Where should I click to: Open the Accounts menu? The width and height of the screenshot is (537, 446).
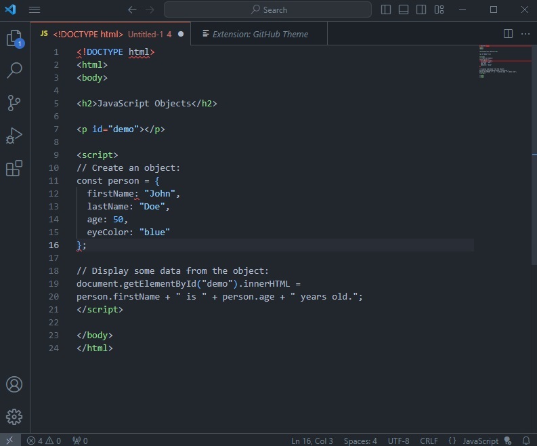(x=14, y=384)
